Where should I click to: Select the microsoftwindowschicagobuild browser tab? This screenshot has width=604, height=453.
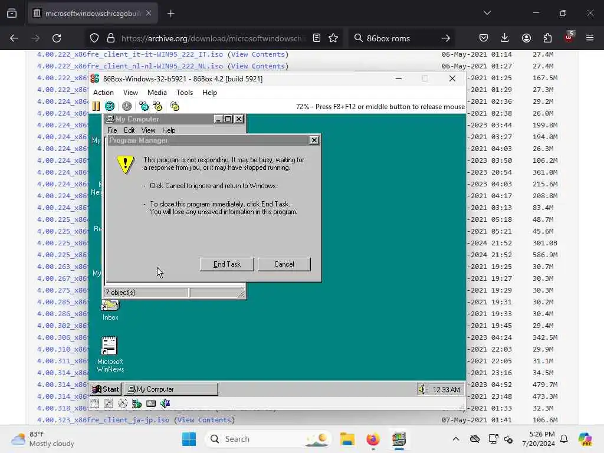coord(93,14)
